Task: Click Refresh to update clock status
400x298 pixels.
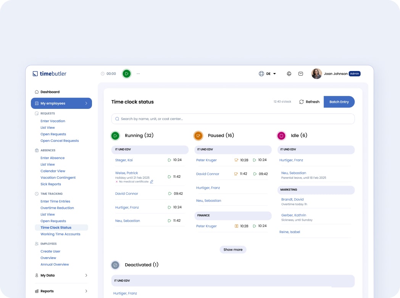Action: pyautogui.click(x=309, y=102)
